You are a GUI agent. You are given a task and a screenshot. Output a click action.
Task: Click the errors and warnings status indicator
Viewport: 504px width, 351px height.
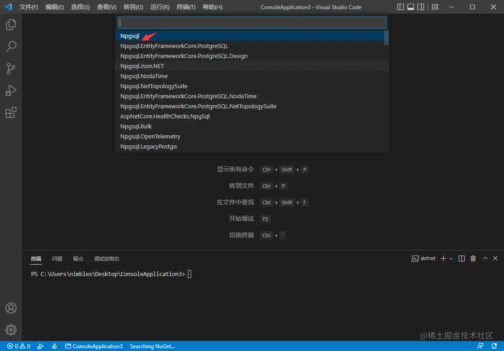[x=19, y=346]
